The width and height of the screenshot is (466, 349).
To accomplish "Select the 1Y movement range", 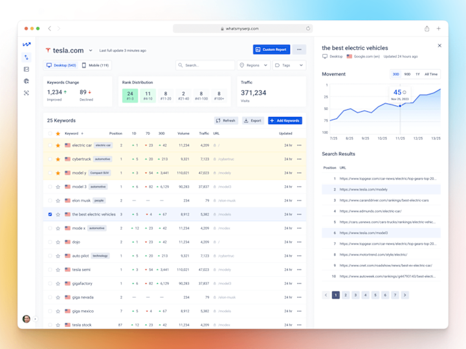I will click(417, 74).
